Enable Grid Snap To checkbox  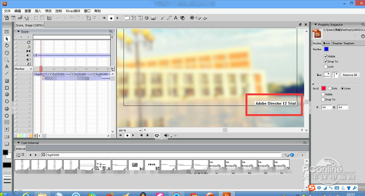click(323, 99)
